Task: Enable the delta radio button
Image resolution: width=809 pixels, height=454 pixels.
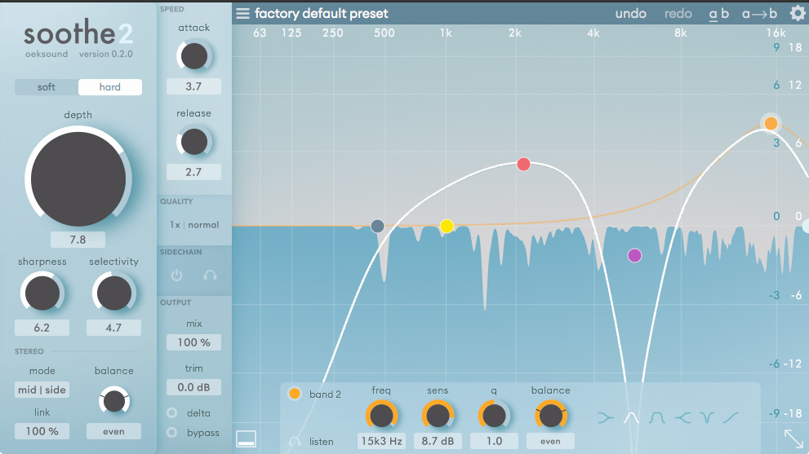Action: pyautogui.click(x=171, y=412)
